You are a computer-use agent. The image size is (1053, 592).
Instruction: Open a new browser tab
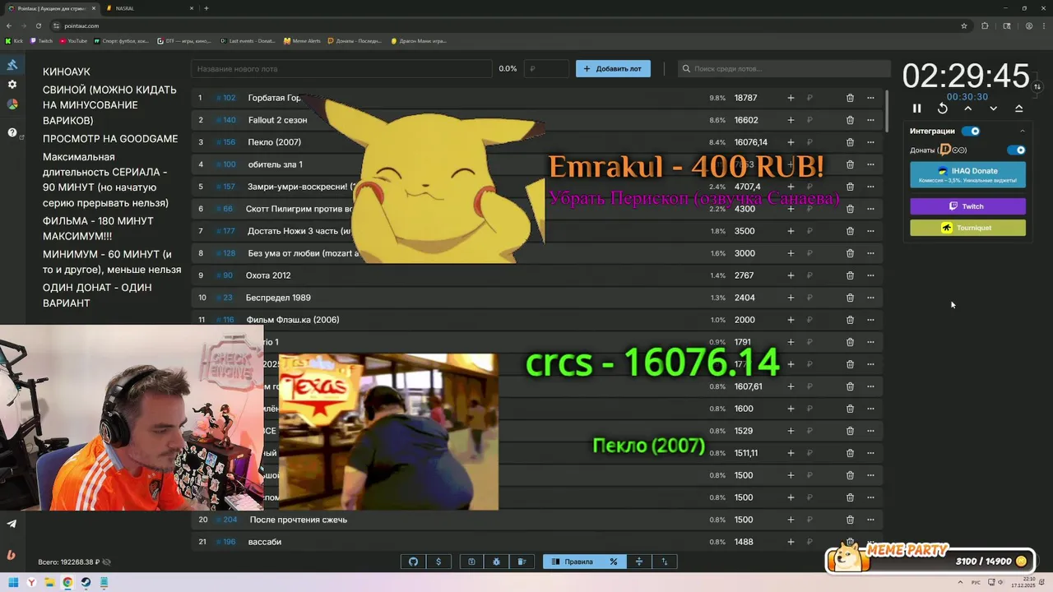tap(206, 8)
